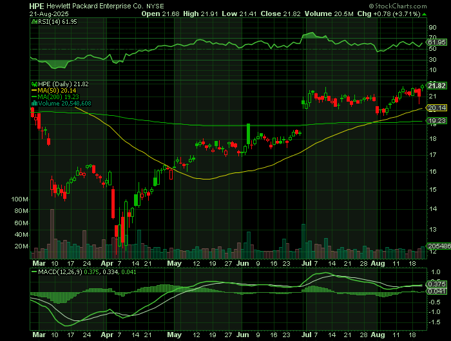Click the 'Close 21.82' header value
This screenshot has width=451, height=341.
pos(280,14)
